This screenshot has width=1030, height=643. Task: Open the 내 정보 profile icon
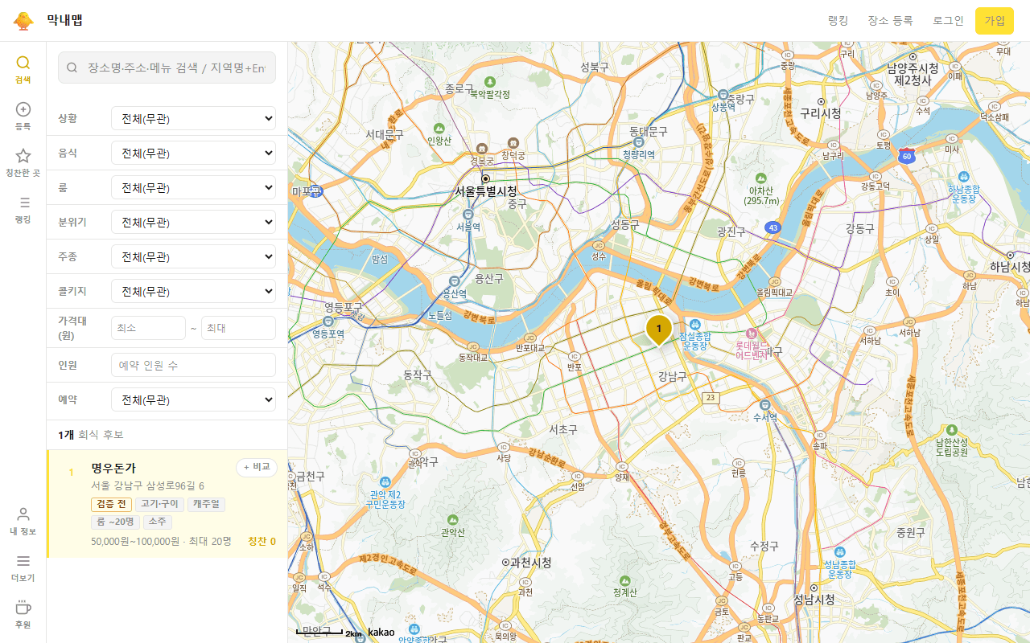coord(23,514)
